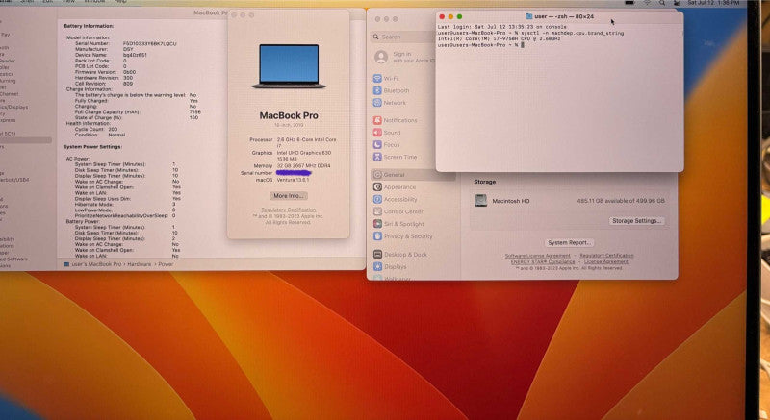Click the 'Intel(R) Core(TM) i7-9750H' output line in Terminal
The width and height of the screenshot is (770, 420).
499,38
